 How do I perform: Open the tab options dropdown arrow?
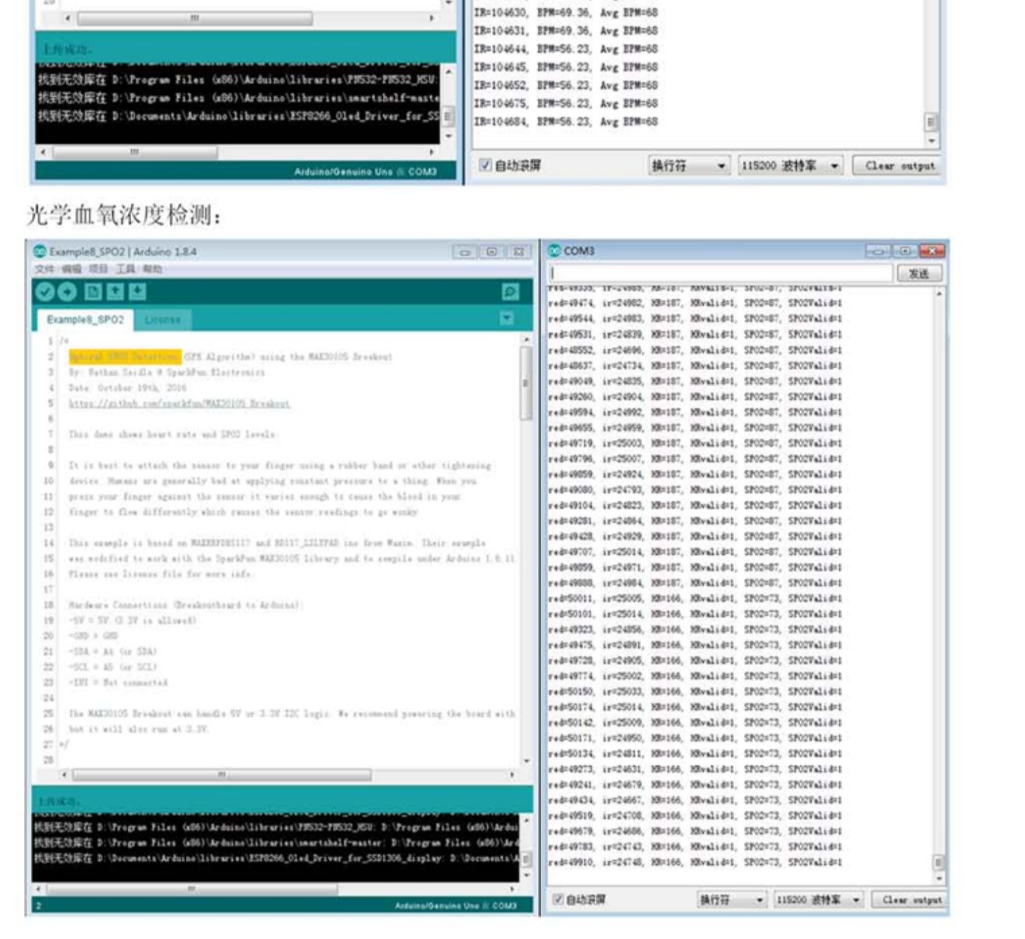point(507,318)
